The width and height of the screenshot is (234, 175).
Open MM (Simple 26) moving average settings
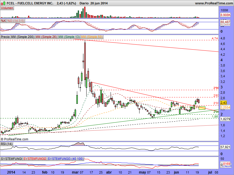point(46,37)
